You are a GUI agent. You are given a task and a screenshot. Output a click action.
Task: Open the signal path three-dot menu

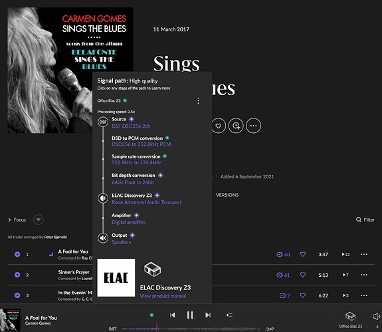tap(199, 100)
